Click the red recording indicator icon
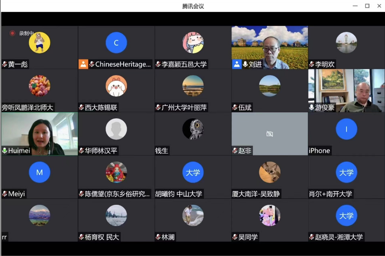Screen dimensions: 385x256 [12, 33]
